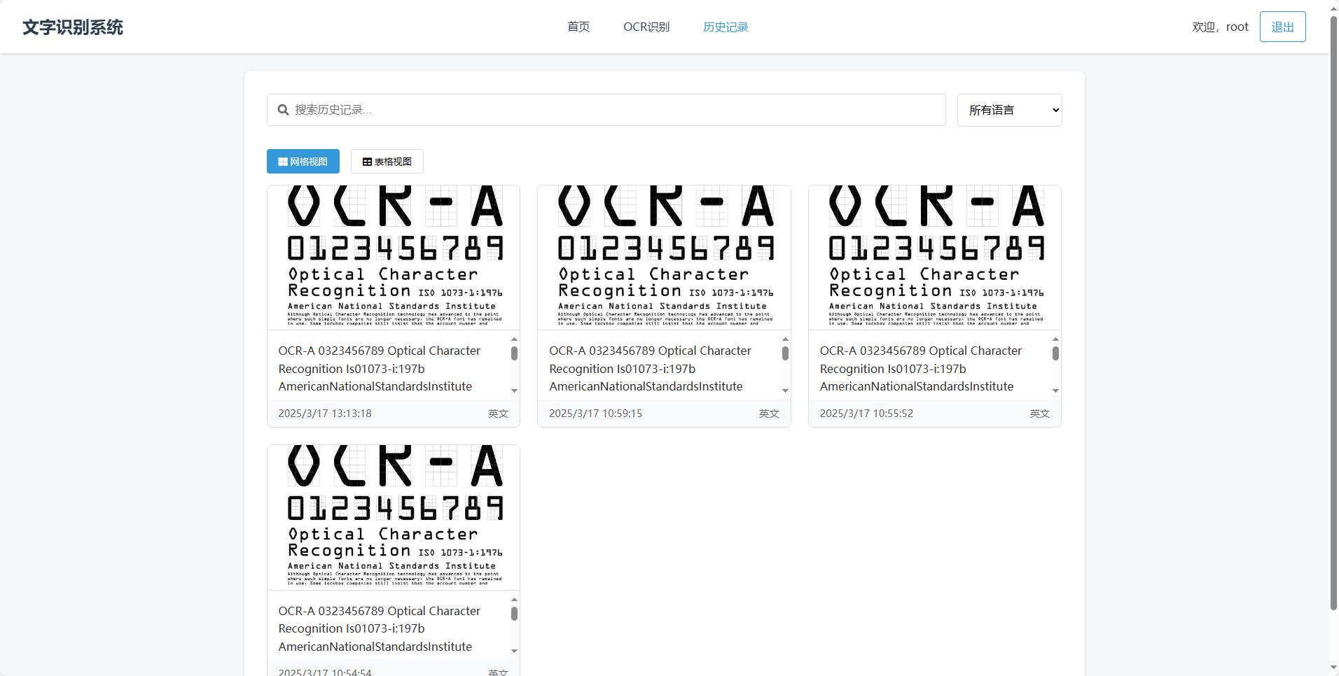Click scroll-down arrow in 13:13:18 card text
The height and width of the screenshot is (676, 1339).
[514, 390]
